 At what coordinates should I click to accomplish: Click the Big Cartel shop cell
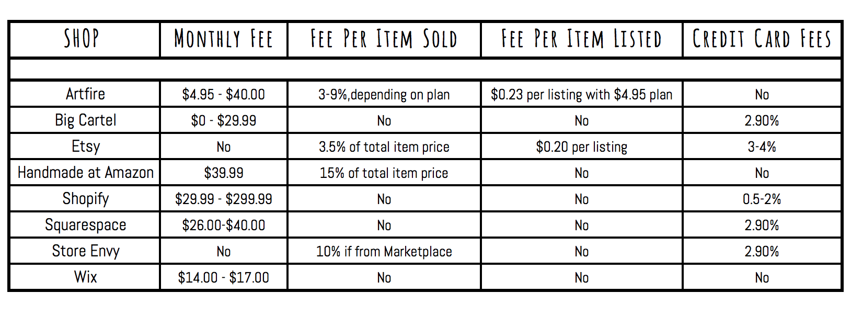[85, 120]
